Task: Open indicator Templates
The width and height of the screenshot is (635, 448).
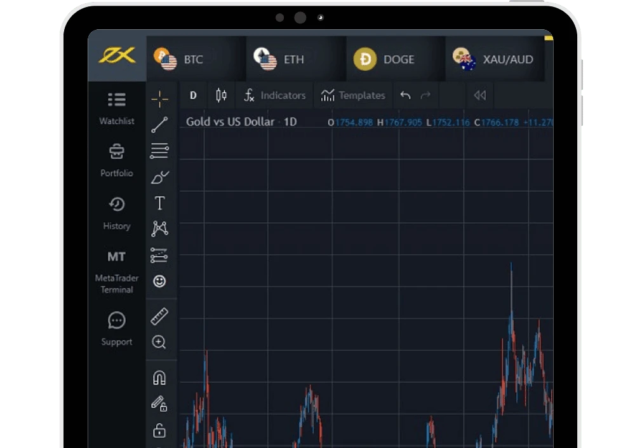Action: (352, 95)
